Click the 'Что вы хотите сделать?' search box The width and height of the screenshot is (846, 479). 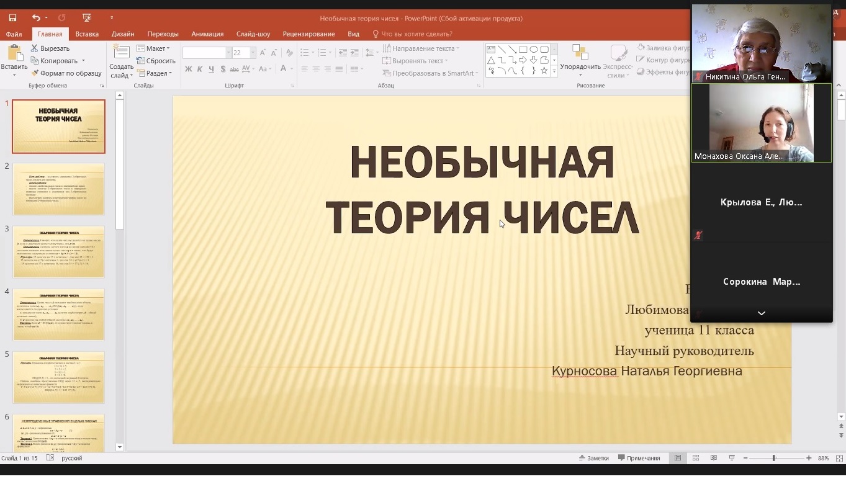coord(412,34)
